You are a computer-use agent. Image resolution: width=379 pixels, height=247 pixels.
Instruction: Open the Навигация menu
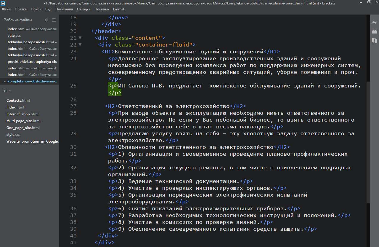(x=64, y=9)
